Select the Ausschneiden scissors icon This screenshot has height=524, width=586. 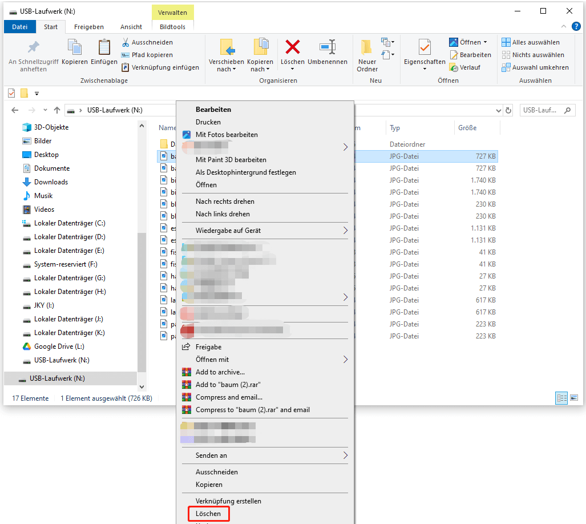[125, 43]
